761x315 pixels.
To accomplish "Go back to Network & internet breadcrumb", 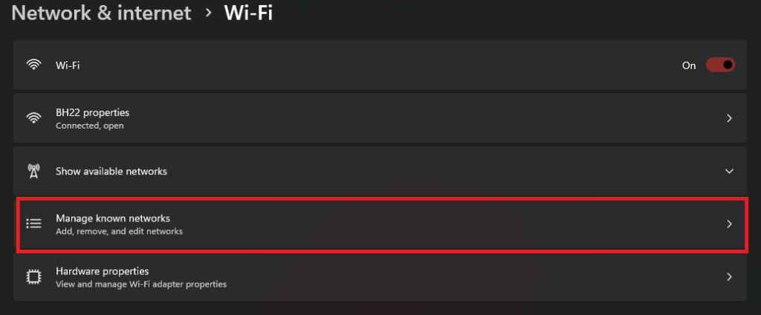I will (101, 13).
